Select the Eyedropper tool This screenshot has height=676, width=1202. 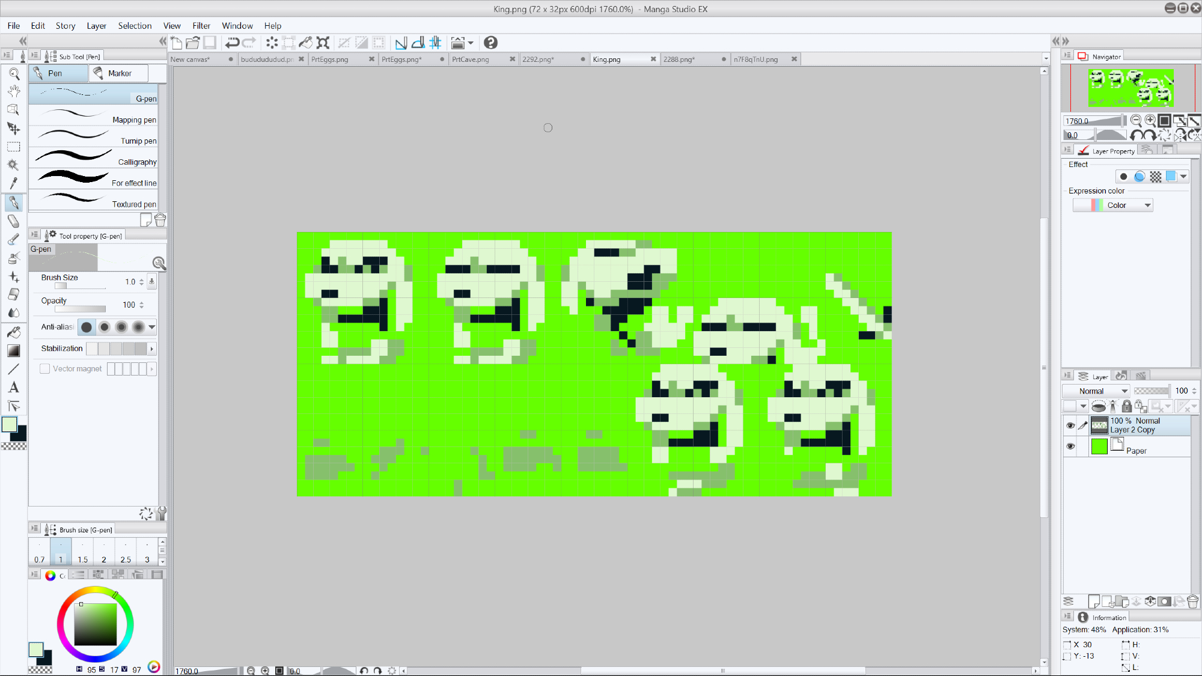(14, 183)
